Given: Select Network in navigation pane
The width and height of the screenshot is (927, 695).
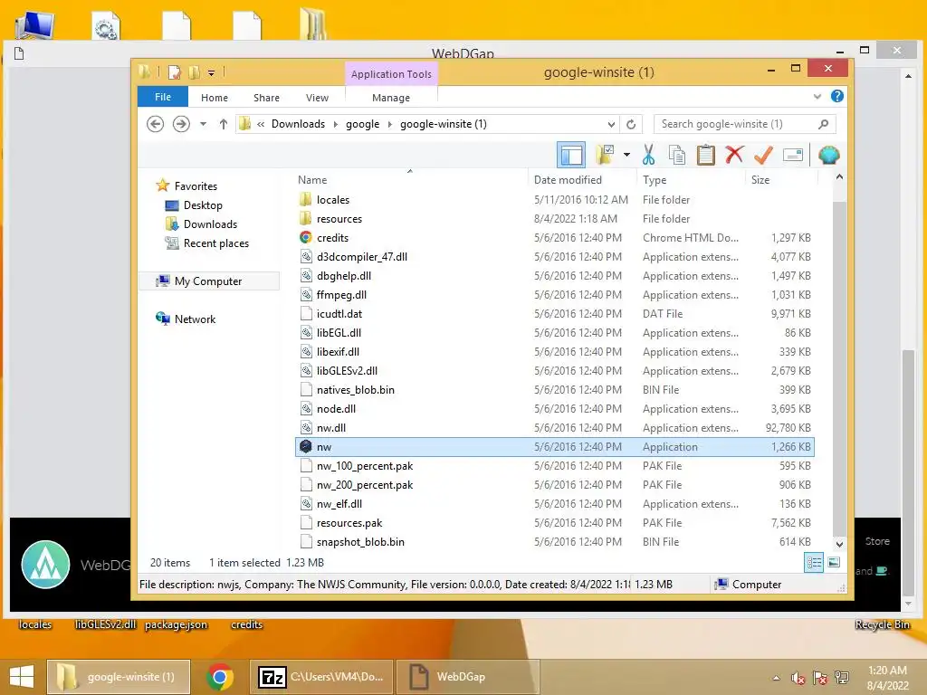Looking at the screenshot, I should (x=195, y=319).
